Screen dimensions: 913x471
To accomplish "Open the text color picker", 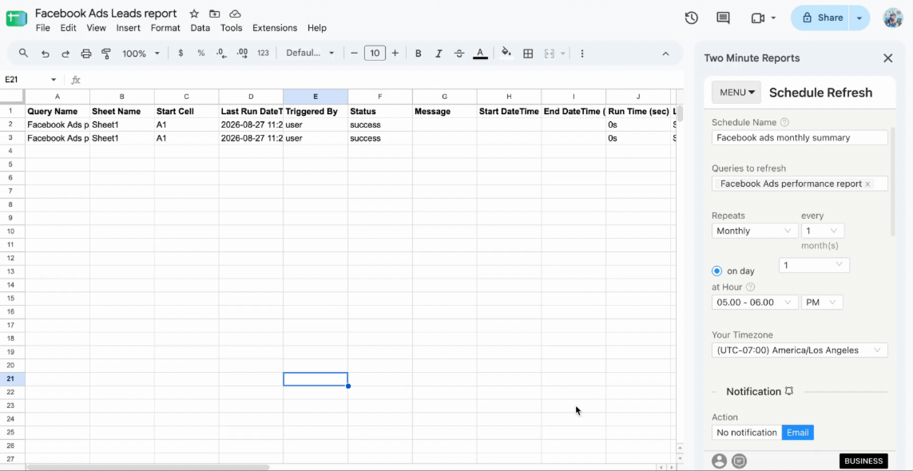I will coord(480,53).
